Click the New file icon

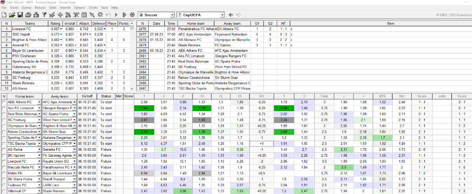pyautogui.click(x=4, y=15)
